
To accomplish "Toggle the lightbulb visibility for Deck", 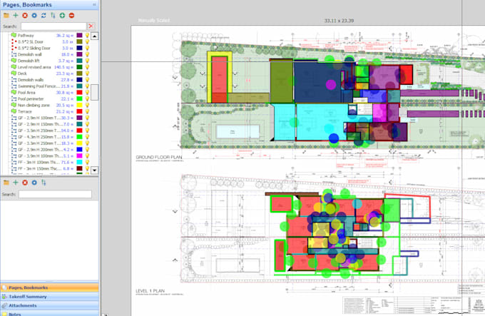I will 88,73.
